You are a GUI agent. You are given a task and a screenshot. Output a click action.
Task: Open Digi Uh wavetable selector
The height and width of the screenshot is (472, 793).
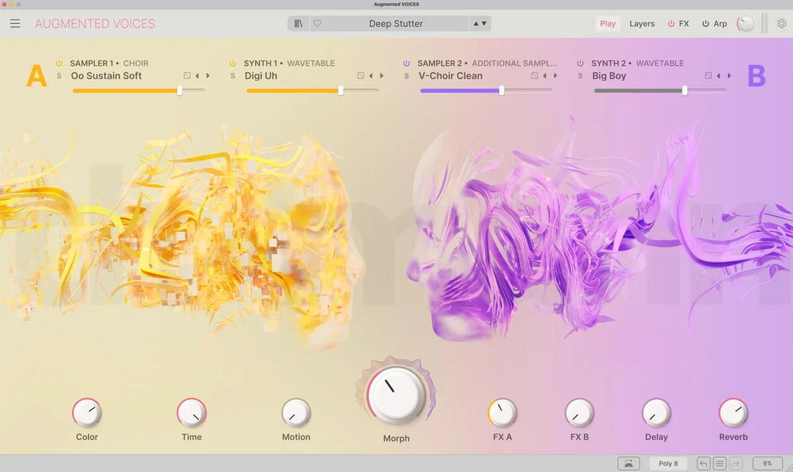261,76
